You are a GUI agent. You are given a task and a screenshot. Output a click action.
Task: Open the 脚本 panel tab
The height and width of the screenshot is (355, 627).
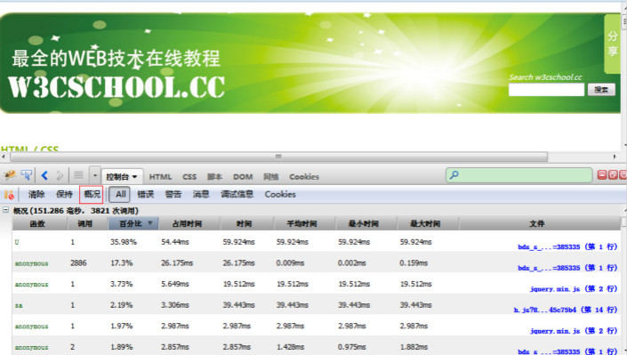(214, 176)
